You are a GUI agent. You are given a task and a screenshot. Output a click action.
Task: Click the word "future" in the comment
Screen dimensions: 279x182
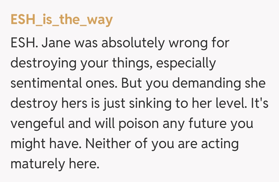pos(204,124)
